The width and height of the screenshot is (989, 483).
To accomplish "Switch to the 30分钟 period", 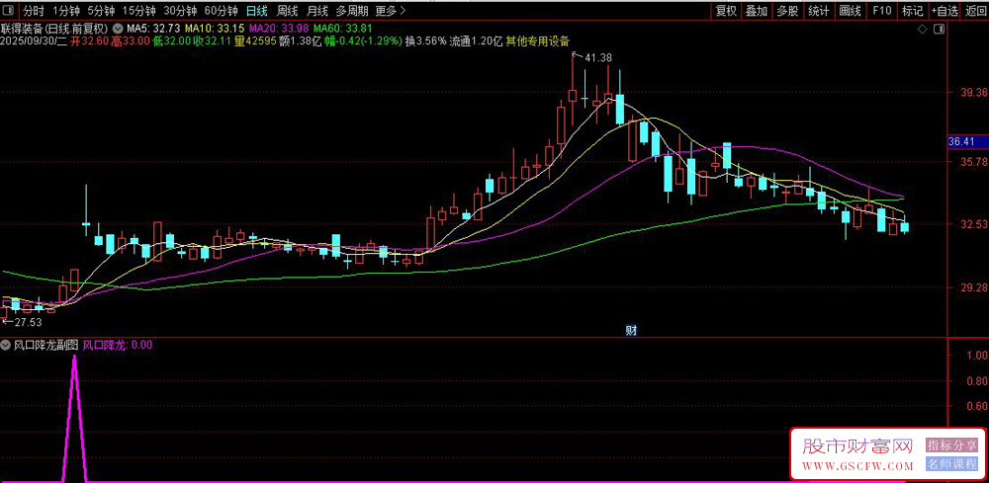I will (x=180, y=11).
